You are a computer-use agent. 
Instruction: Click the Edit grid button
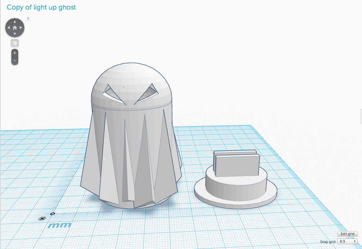click(x=348, y=234)
